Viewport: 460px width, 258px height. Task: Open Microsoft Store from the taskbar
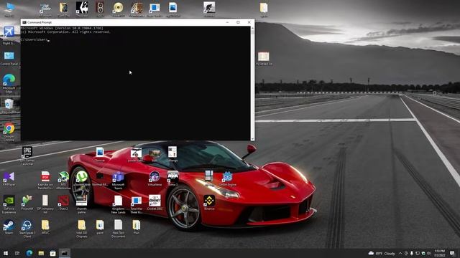click(x=52, y=253)
